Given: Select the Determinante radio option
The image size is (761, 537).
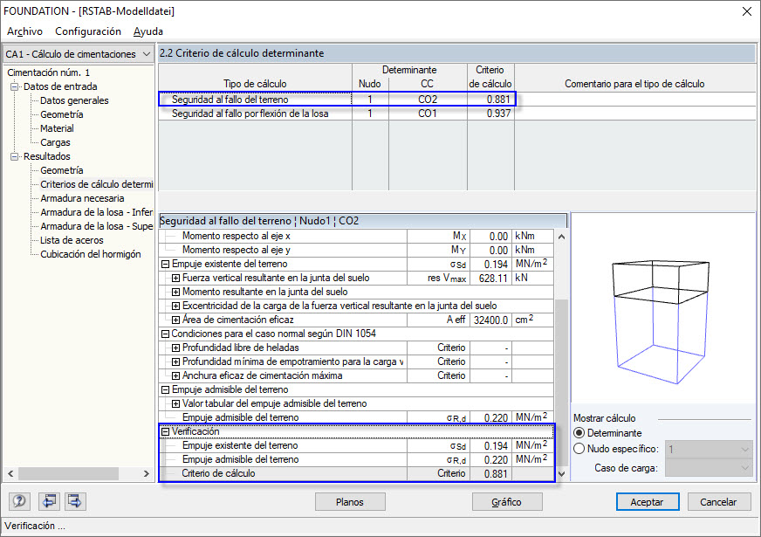Looking at the screenshot, I should click(x=579, y=432).
